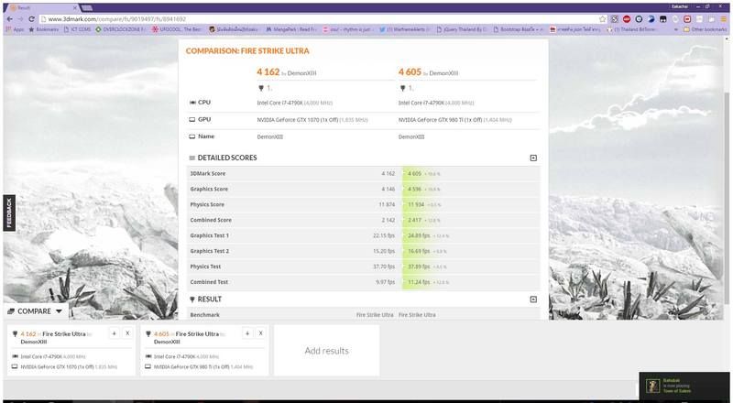
Task: Click DemonXIII beside the 4 162 score
Action: click(x=301, y=73)
